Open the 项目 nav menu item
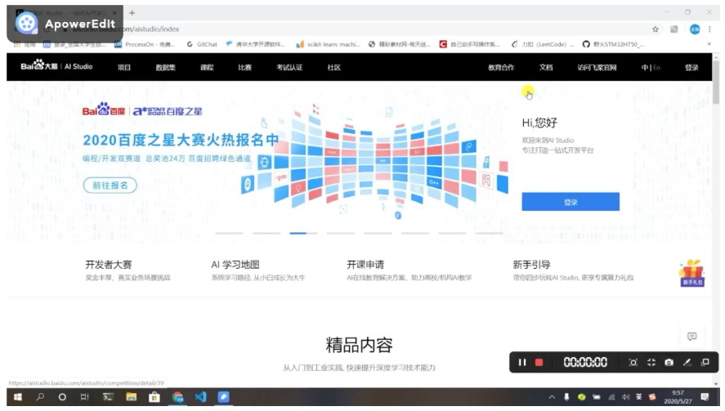The width and height of the screenshot is (725, 411). (124, 68)
